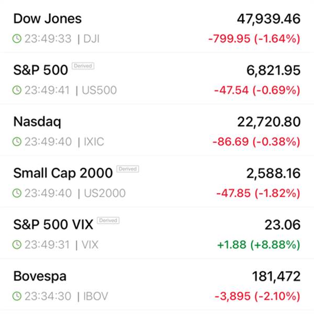Open the Nasdaq index page
Viewport: 314px width, 314px height.
coord(37,122)
